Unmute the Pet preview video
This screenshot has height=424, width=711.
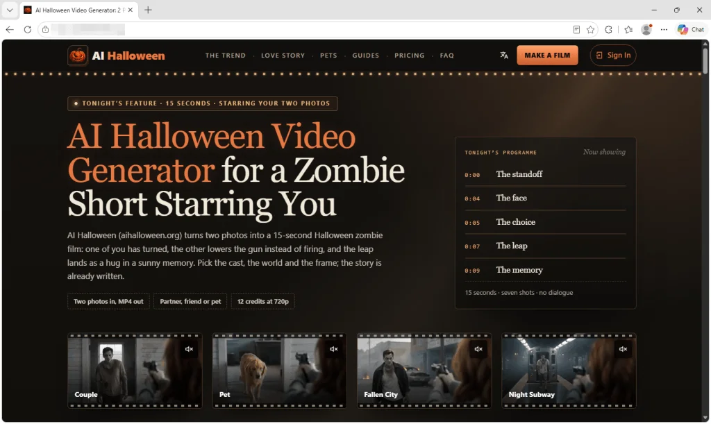334,349
